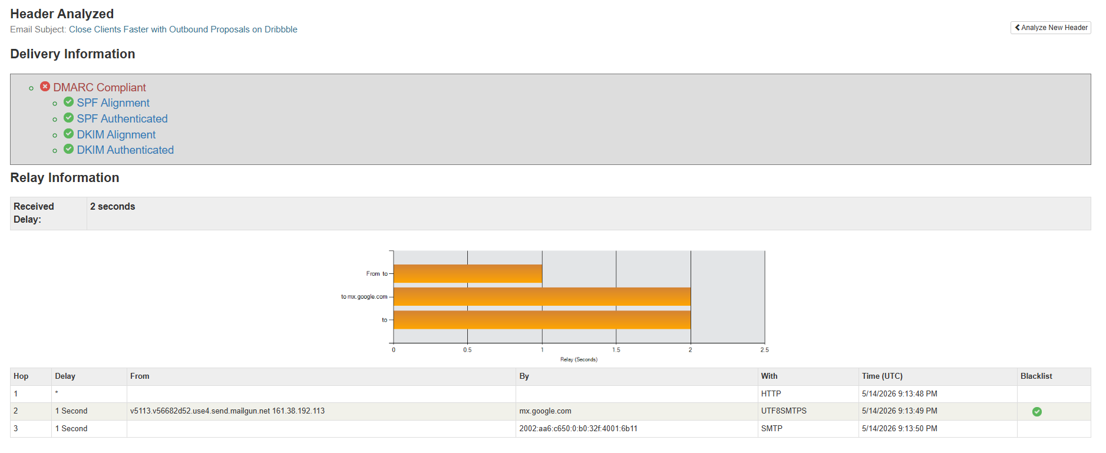Select time 5/14/2026 9:13:48 PM
This screenshot has height=453, width=1106.
pos(899,394)
